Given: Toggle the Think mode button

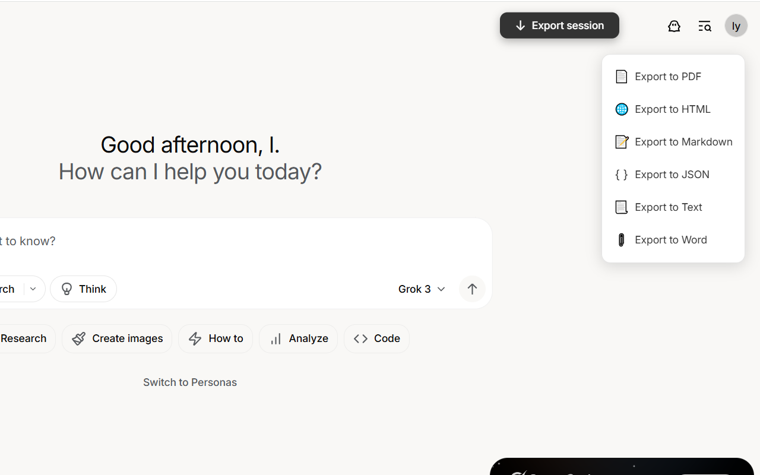Looking at the screenshot, I should click(84, 289).
